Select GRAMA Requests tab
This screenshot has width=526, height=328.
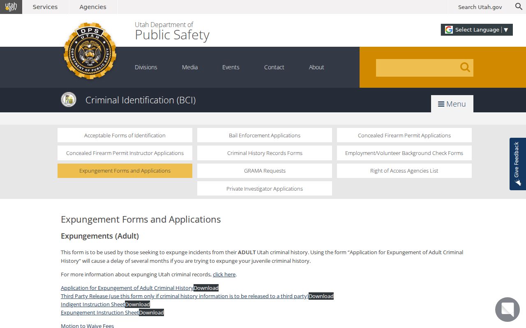[x=265, y=171]
